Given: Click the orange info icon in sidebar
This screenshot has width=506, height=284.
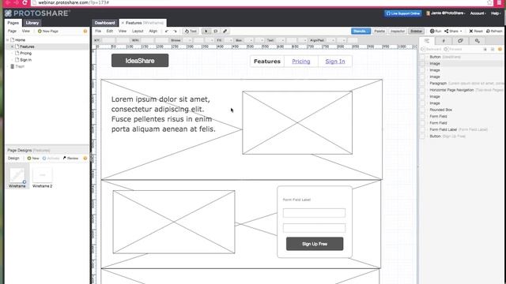Looking at the screenshot, I should click(500, 49).
